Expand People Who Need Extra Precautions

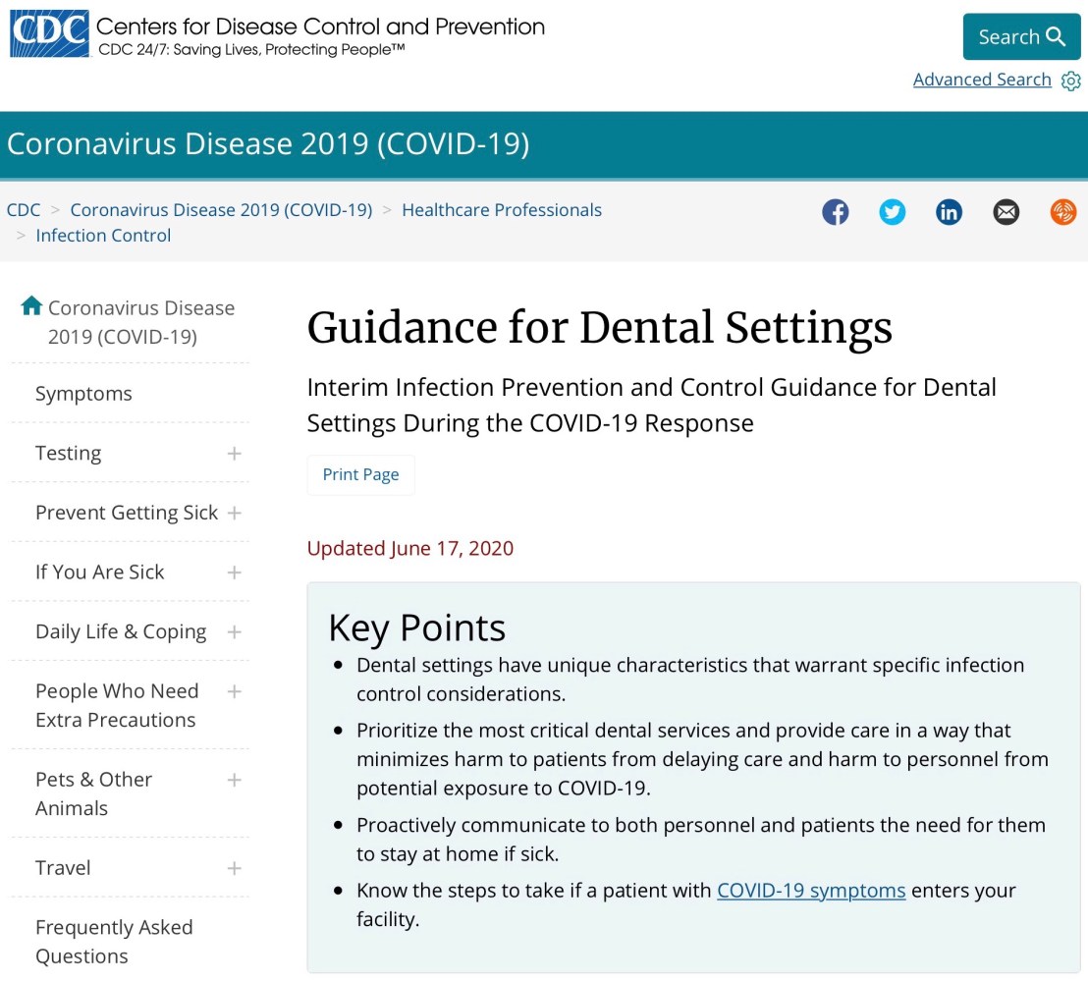[x=234, y=691]
